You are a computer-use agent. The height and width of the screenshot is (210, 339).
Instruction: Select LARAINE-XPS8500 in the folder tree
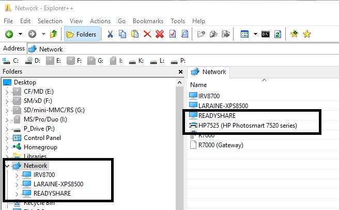click(58, 184)
